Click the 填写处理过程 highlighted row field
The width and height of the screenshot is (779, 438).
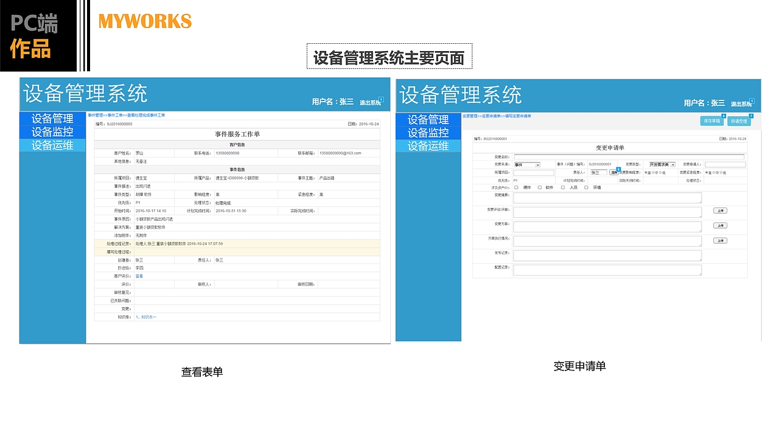point(256,251)
